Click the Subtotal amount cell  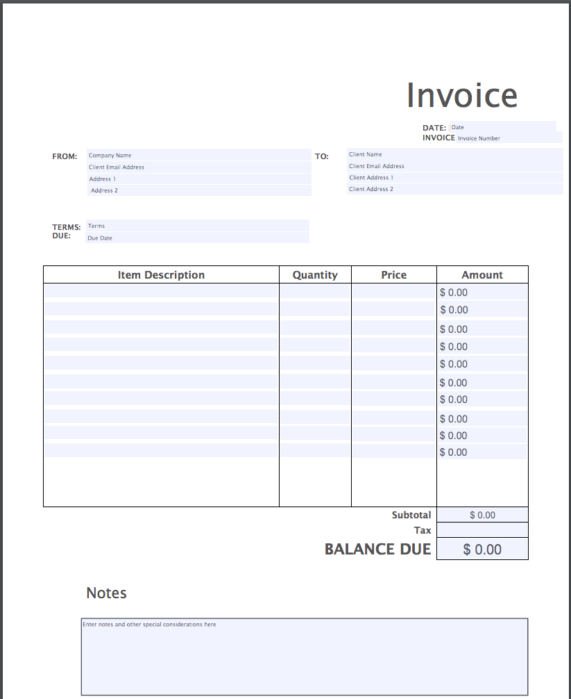[x=481, y=514]
